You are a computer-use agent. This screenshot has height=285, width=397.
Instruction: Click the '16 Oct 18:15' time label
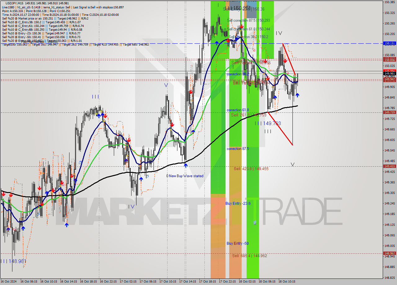pos(88,282)
